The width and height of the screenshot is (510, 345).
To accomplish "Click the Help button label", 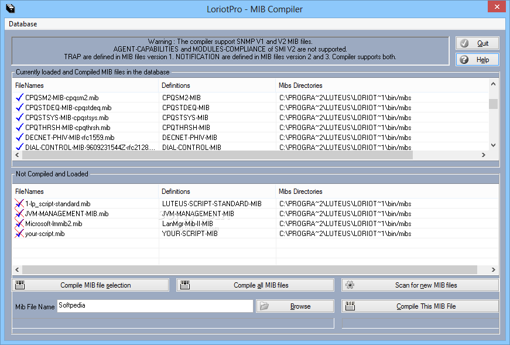I will click(x=482, y=60).
